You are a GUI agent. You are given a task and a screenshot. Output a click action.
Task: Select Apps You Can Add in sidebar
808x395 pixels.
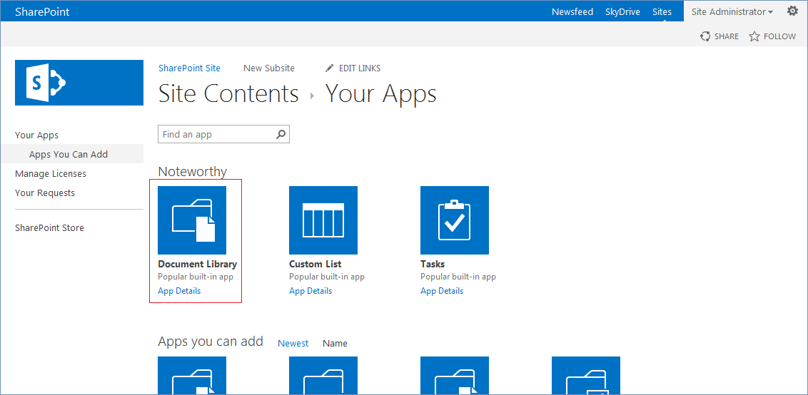pyautogui.click(x=69, y=154)
